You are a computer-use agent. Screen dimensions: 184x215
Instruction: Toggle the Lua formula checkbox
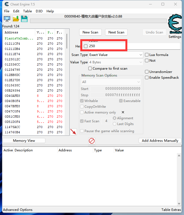tap(147, 55)
